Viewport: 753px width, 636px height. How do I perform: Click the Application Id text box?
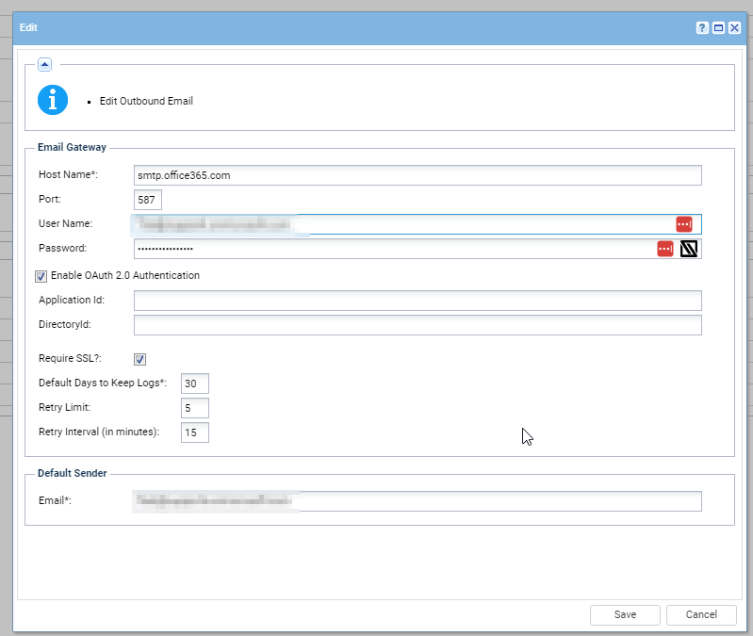point(417,301)
